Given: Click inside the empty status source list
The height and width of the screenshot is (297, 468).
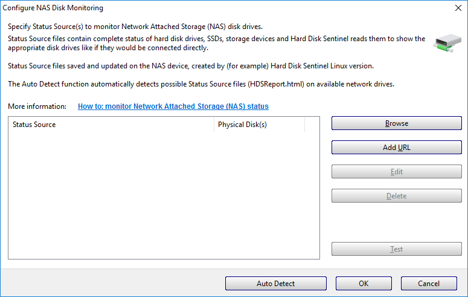Looking at the screenshot, I should [163, 194].
